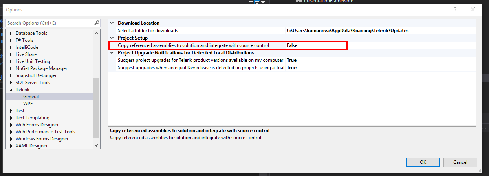The width and height of the screenshot is (489, 176).
Task: Collapse the Project Setup section
Action: [112, 38]
